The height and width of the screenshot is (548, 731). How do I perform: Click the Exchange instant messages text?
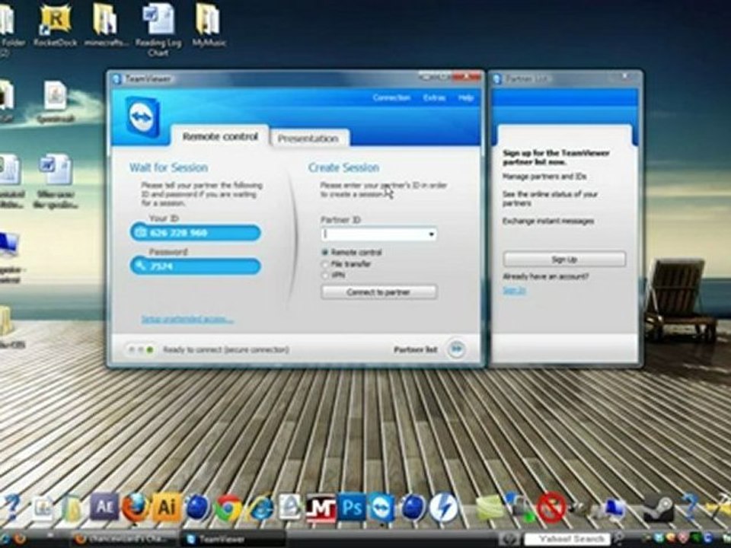[548, 221]
